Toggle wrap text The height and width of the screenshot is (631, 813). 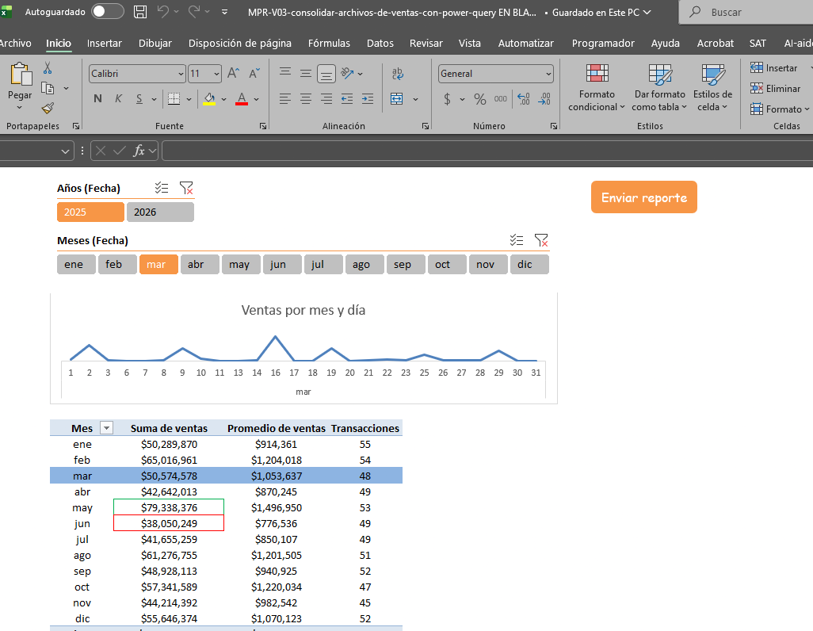click(398, 73)
